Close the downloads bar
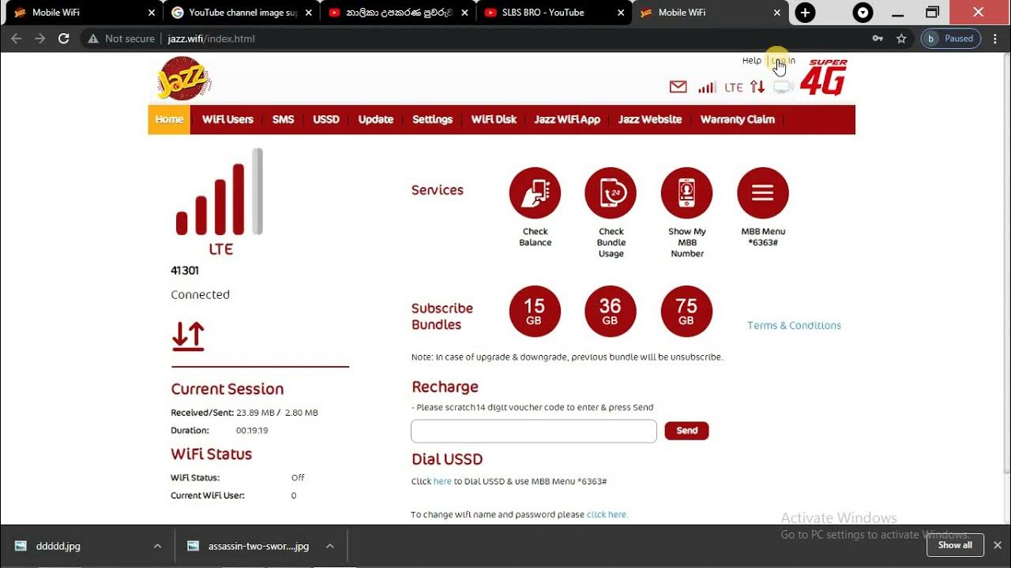The width and height of the screenshot is (1011, 568). [998, 545]
